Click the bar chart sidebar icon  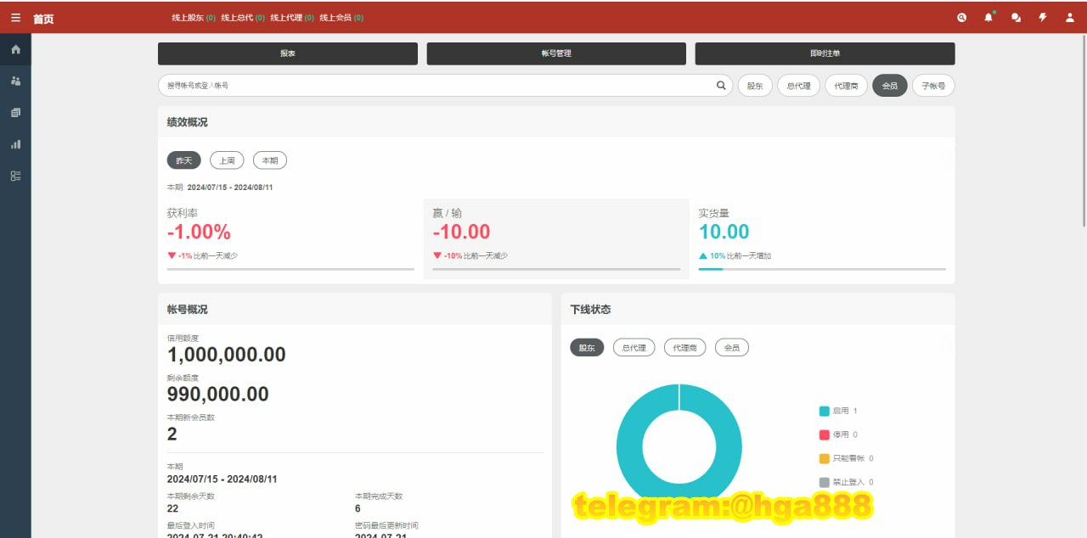[x=15, y=144]
